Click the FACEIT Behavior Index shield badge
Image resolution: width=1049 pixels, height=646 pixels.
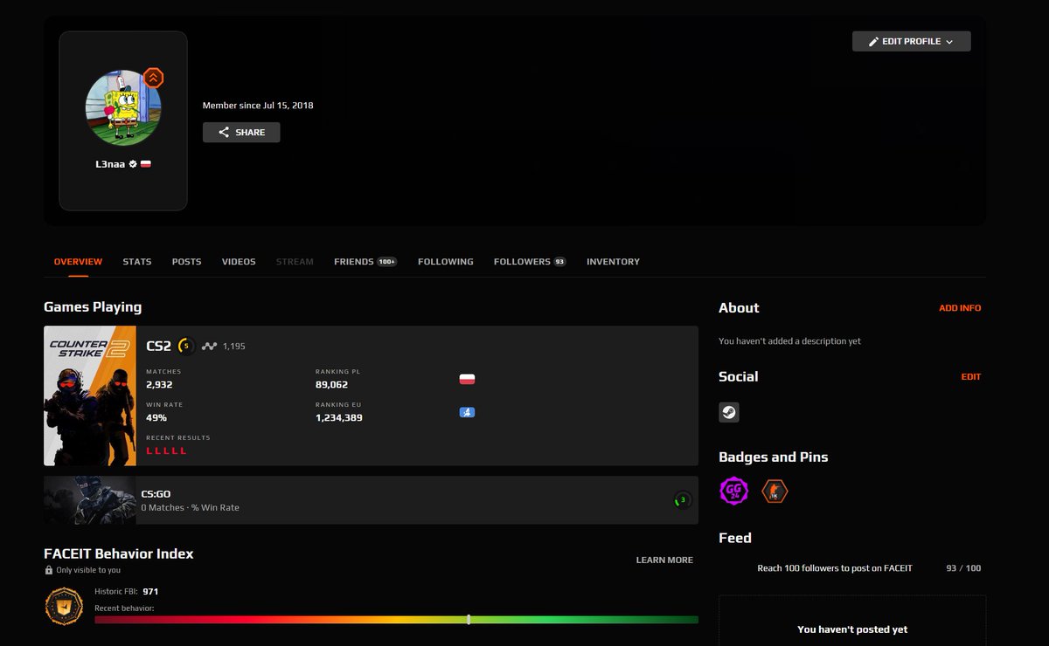pos(64,606)
